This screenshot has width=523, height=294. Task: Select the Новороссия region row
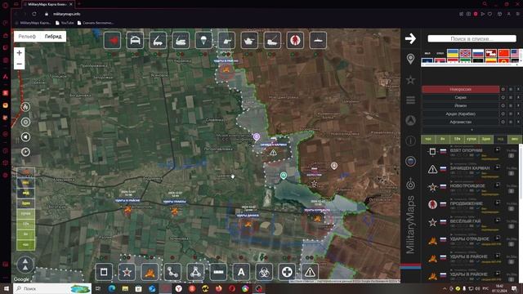click(460, 89)
